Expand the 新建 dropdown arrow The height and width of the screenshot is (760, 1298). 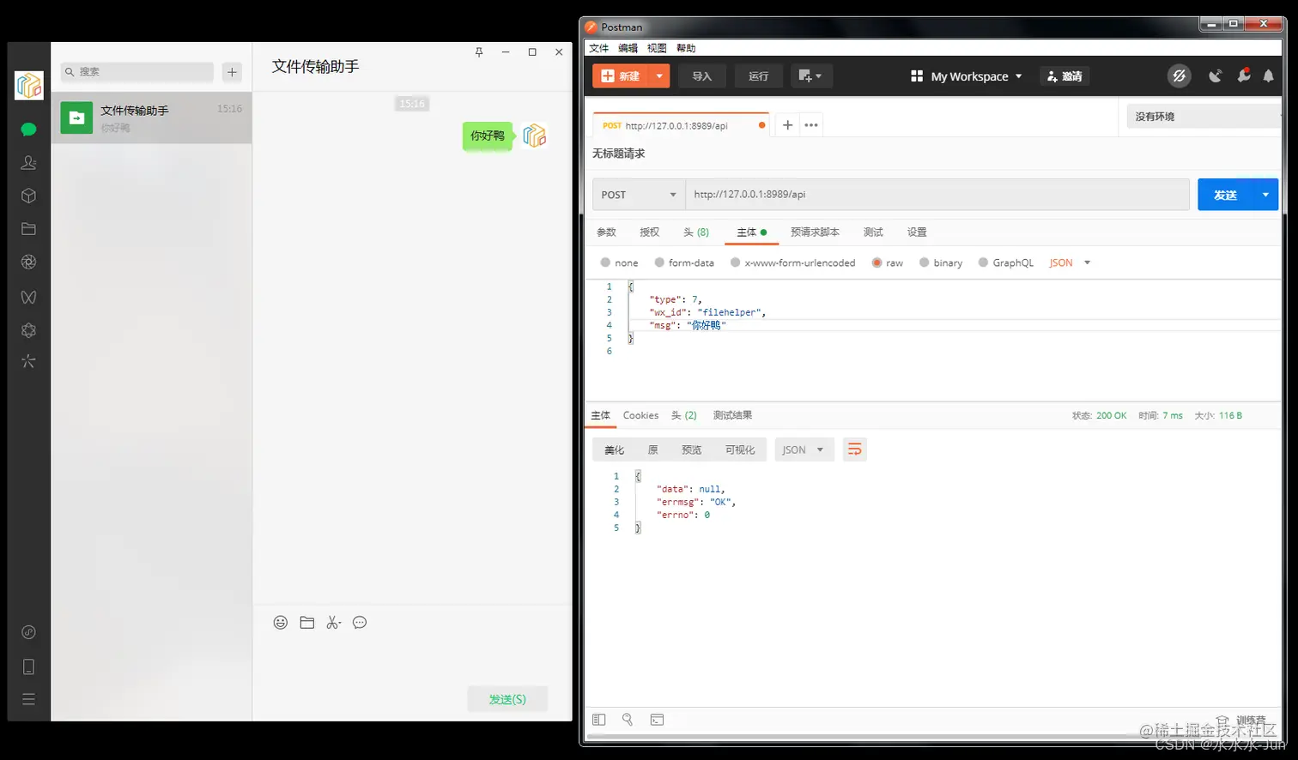[659, 75]
